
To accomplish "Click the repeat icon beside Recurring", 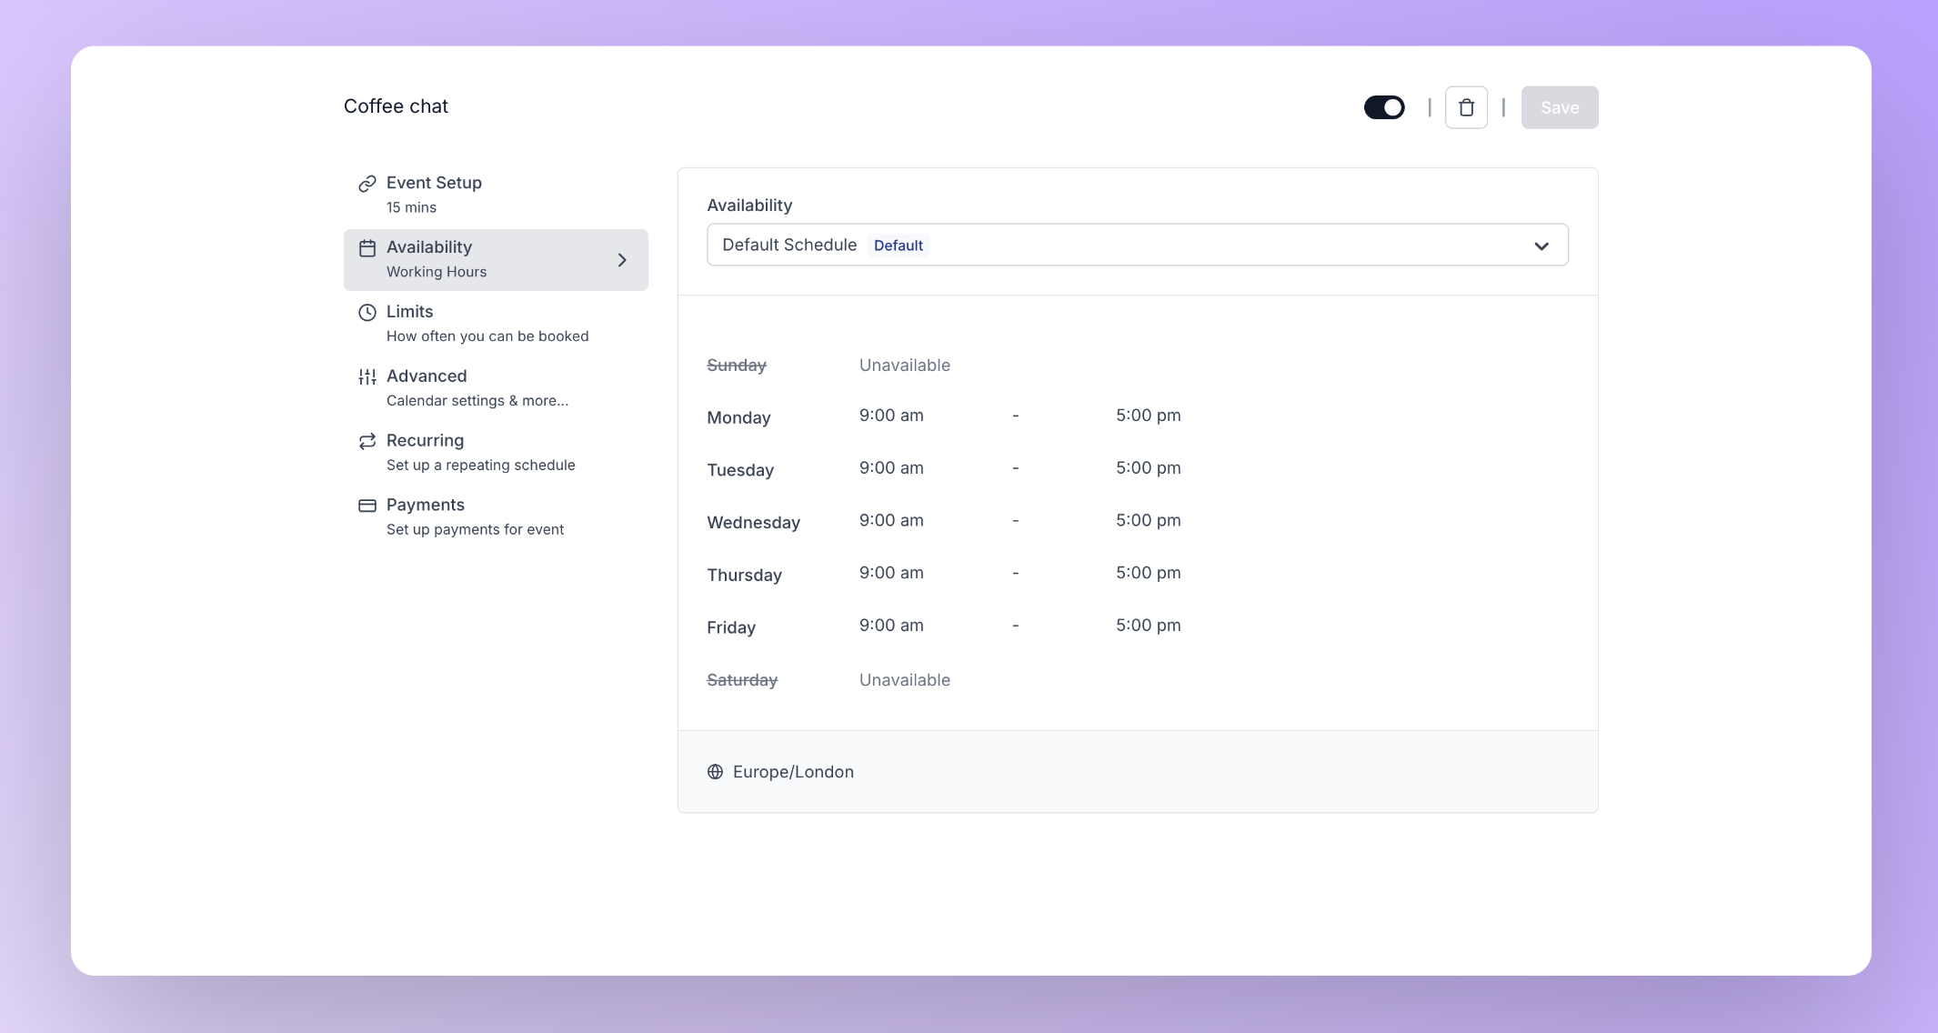I will point(367,440).
